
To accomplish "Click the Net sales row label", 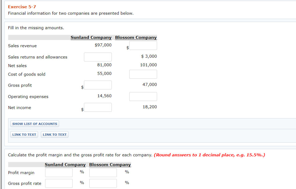I will (x=17, y=66).
